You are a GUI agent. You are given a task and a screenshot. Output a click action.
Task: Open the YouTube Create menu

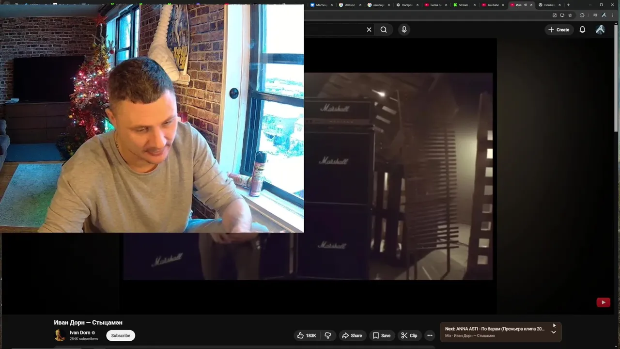pos(558,30)
